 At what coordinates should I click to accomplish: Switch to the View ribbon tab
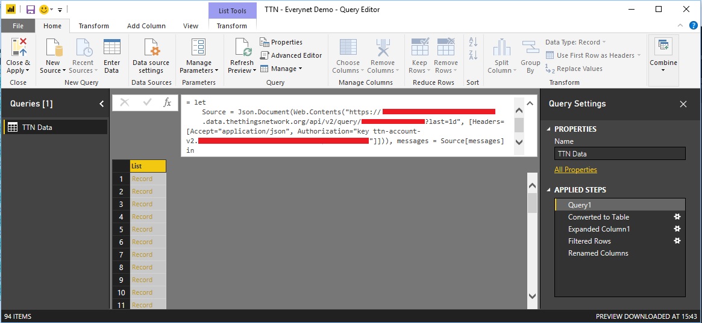click(191, 26)
